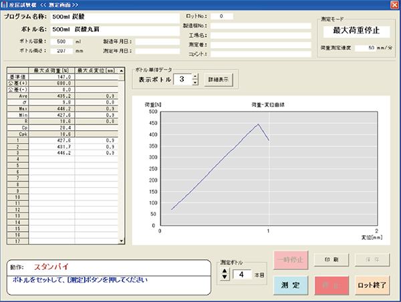The image size is (401, 302).
Task: Click the 製造機No. field
Action: coord(261,26)
